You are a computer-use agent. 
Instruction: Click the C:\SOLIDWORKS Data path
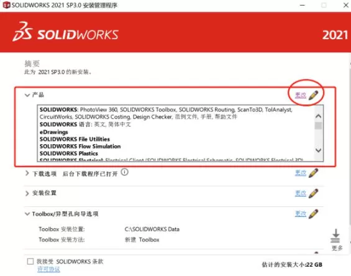point(152,229)
